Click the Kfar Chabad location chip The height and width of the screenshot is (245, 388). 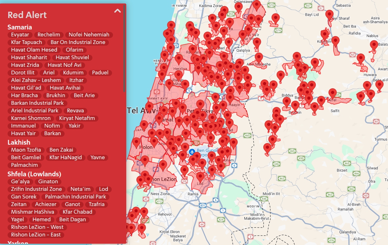tap(78, 212)
